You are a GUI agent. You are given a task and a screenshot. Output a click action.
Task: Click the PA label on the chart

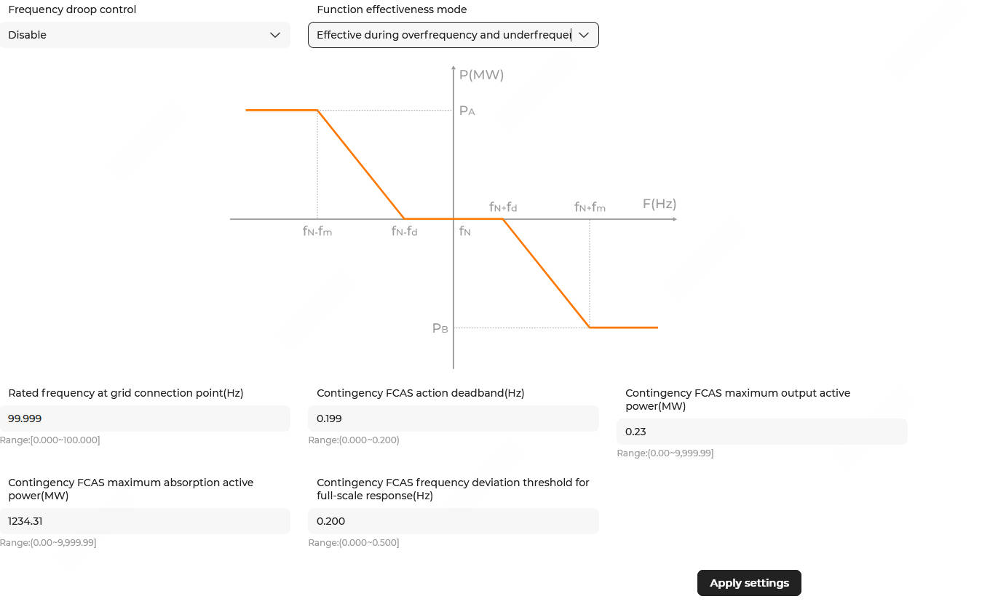coord(467,111)
